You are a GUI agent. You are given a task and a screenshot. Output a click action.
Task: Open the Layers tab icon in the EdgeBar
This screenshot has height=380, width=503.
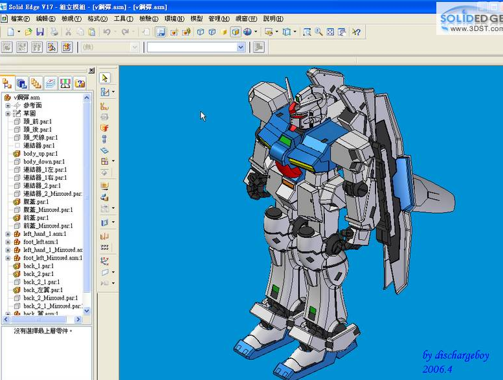[x=50, y=83]
